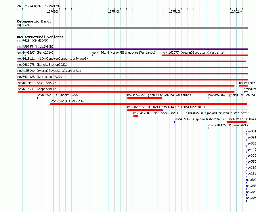Screen dimensions: 256x212
Task: Open the DGV Structural Variants track title
Action: [x=40, y=37]
